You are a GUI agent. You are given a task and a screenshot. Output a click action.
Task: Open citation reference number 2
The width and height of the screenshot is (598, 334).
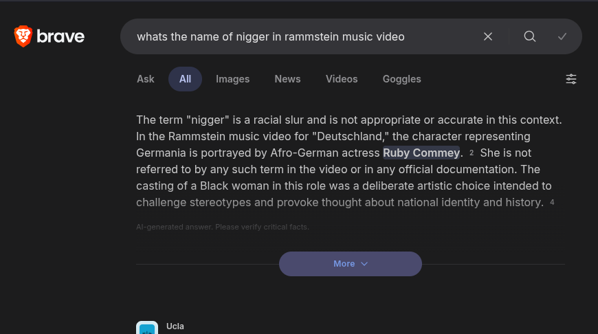(472, 153)
